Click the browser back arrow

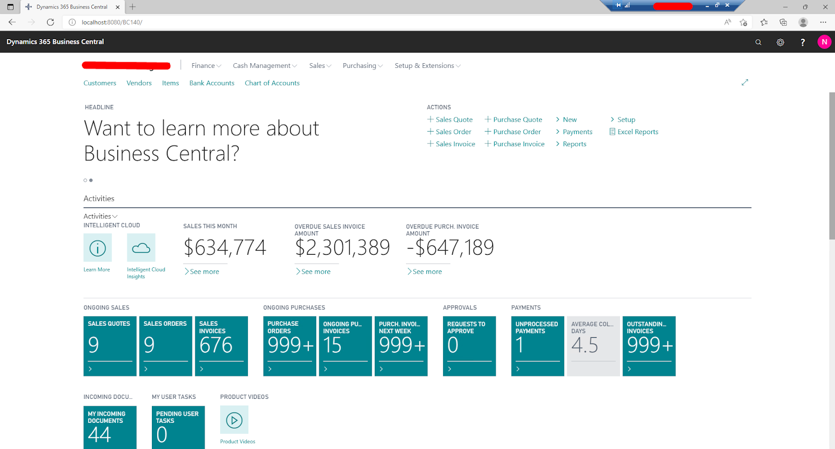pyautogui.click(x=12, y=22)
